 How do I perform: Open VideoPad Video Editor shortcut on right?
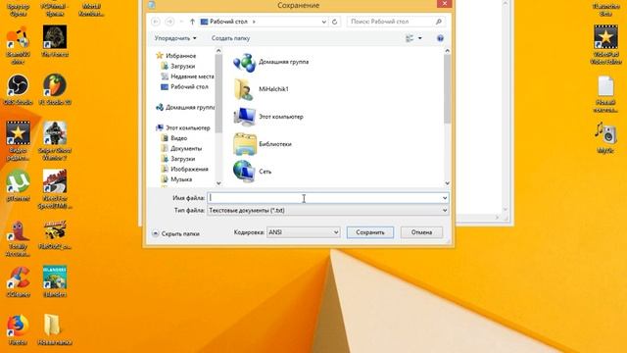pyautogui.click(x=605, y=45)
